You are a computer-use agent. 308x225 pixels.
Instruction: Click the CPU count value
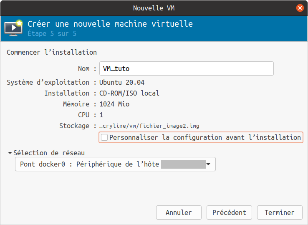(101, 115)
